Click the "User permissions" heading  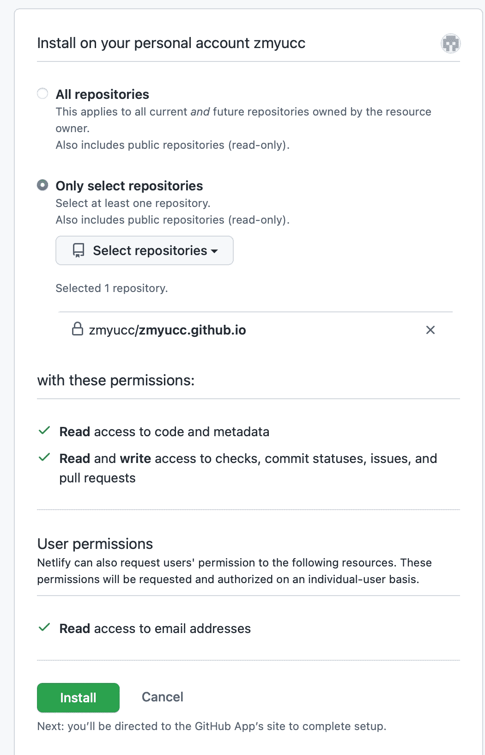[x=95, y=544]
